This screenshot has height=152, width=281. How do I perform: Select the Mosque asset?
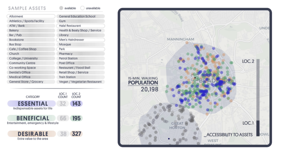click(x=80, y=44)
